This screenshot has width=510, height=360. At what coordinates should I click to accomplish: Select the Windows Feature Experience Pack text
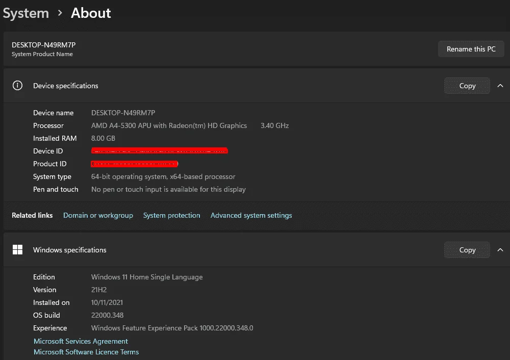(172, 328)
